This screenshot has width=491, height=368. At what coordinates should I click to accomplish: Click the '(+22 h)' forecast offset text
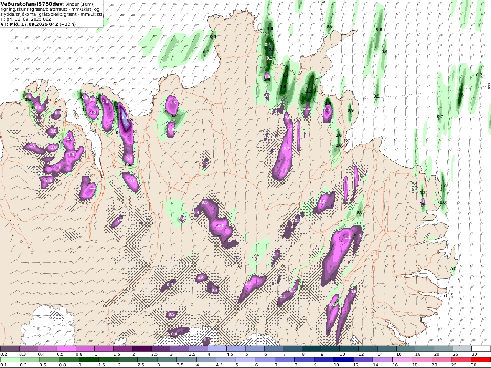[68, 24]
